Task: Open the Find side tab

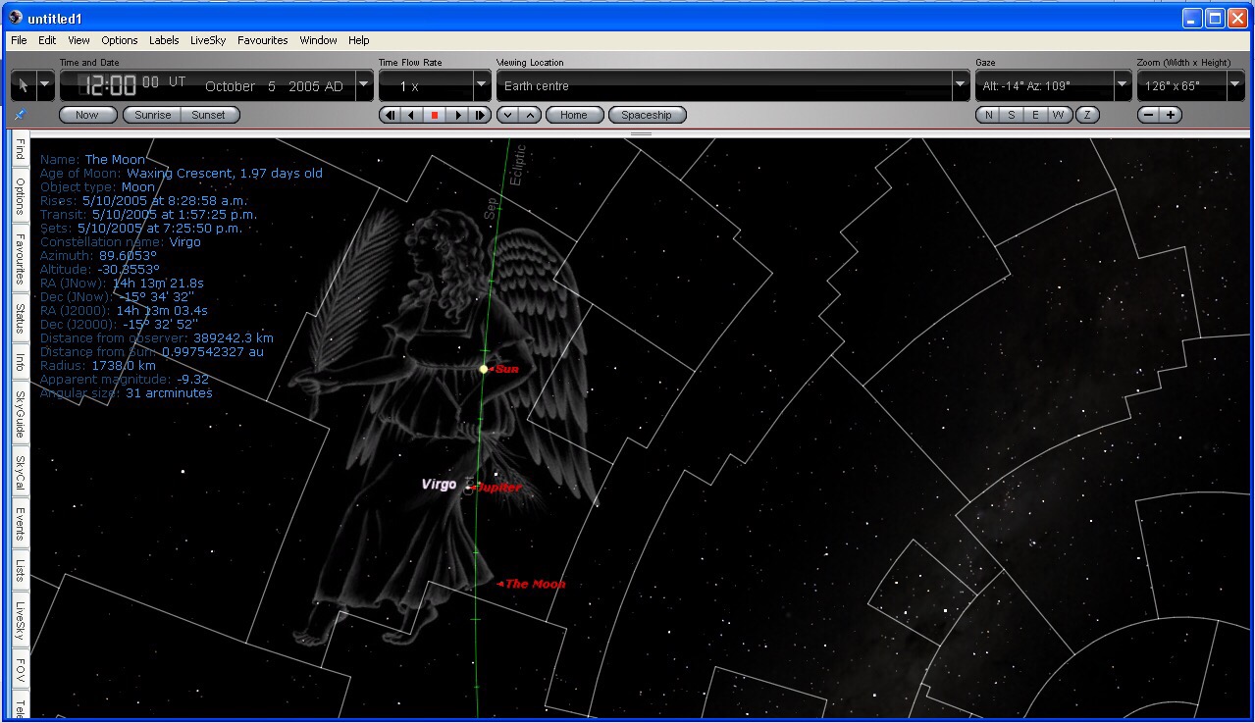Action: (20, 150)
